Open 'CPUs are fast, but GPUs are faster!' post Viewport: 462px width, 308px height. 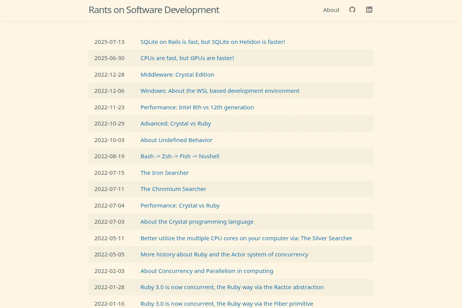click(x=187, y=58)
